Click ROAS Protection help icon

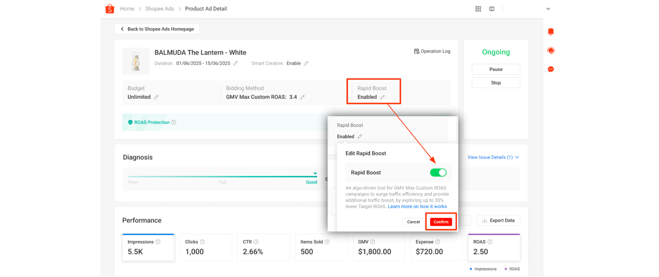click(x=174, y=122)
